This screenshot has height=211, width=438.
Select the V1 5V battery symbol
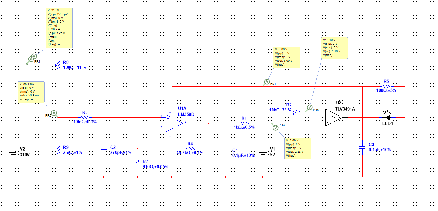point(263,151)
